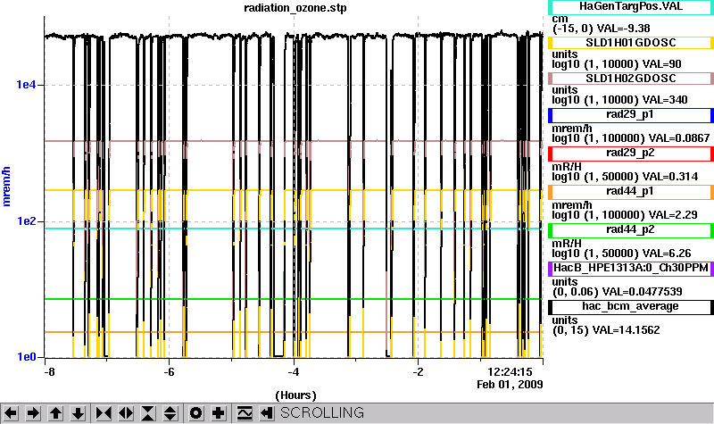The height and width of the screenshot is (424, 714).
Task: Select the rad44_p2 green legend entry
Action: point(631,230)
